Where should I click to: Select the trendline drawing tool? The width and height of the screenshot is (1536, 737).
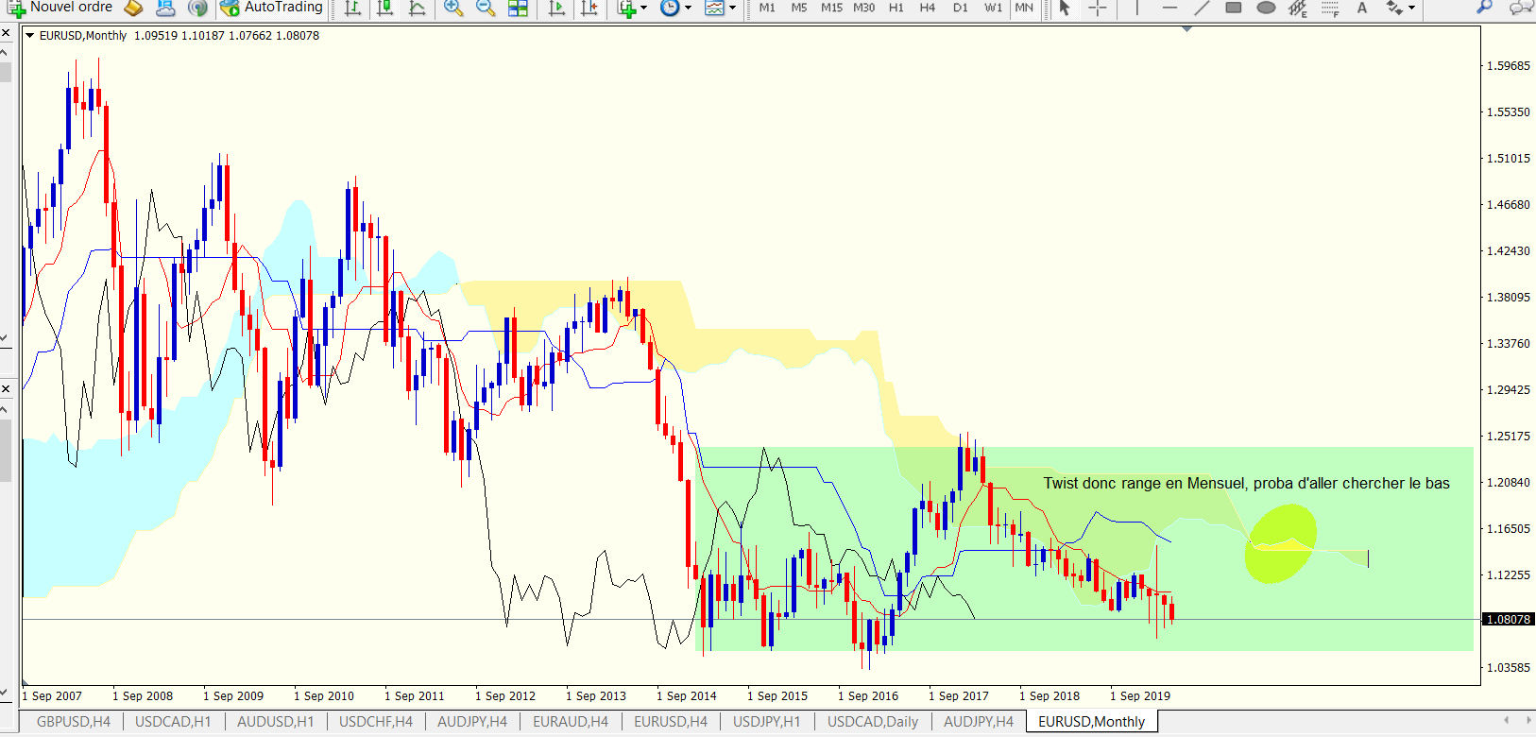pyautogui.click(x=1202, y=8)
